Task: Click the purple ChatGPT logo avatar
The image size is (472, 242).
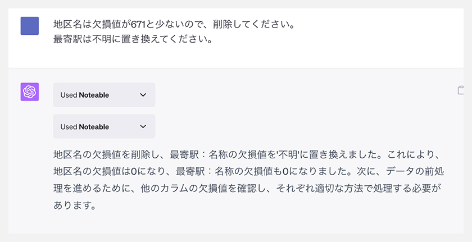Action: coord(29,92)
